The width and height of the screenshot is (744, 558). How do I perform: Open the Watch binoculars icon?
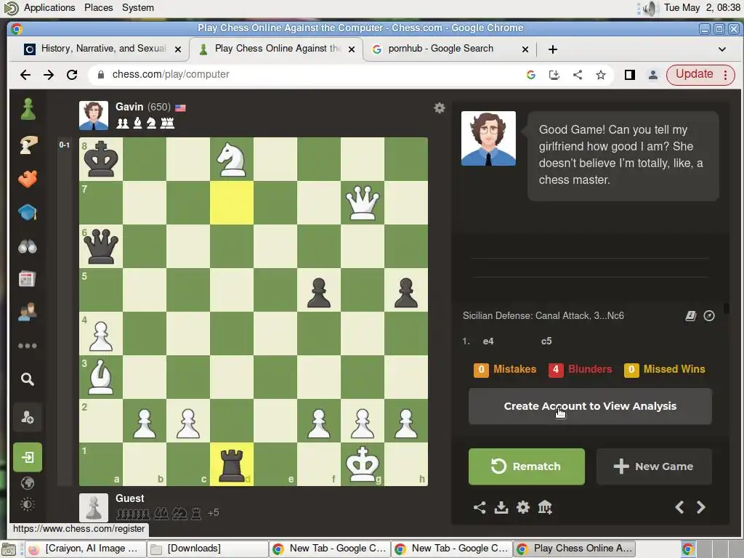[x=28, y=247]
